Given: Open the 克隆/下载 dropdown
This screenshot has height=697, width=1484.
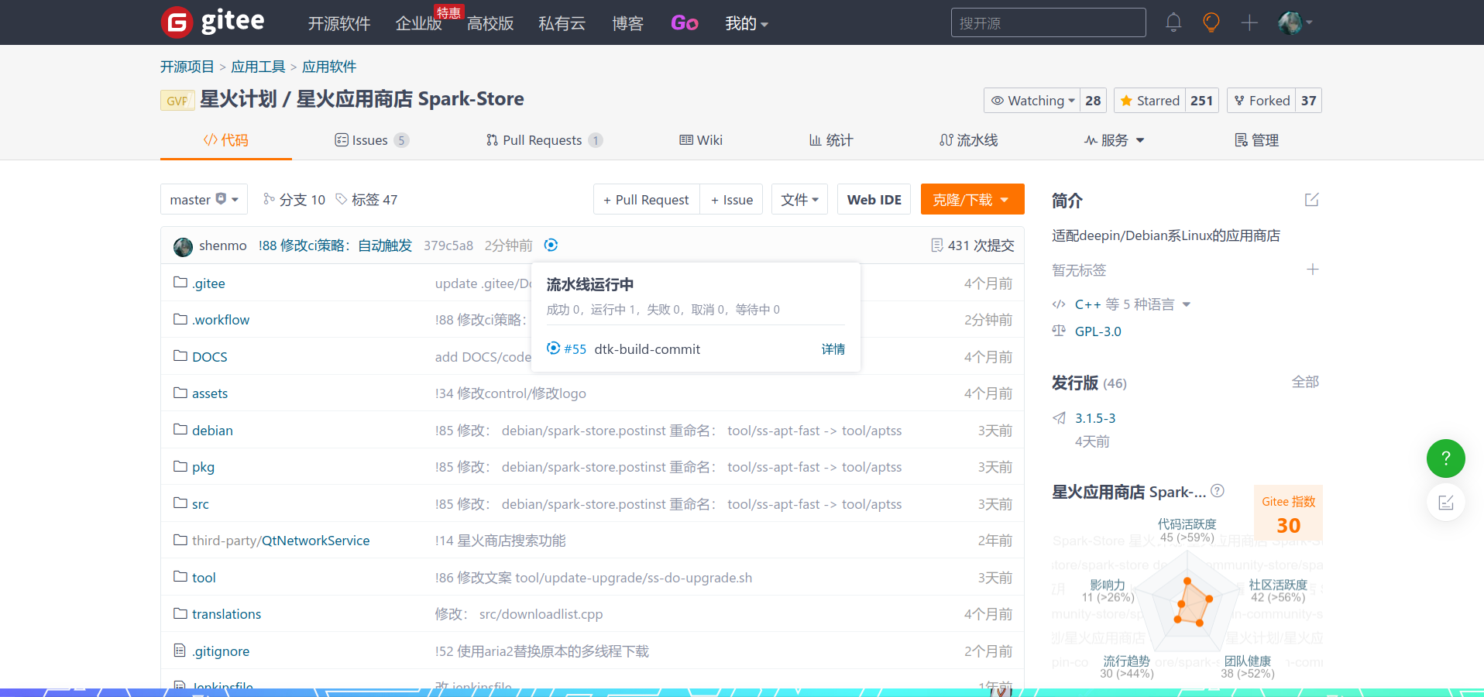Looking at the screenshot, I should point(971,199).
